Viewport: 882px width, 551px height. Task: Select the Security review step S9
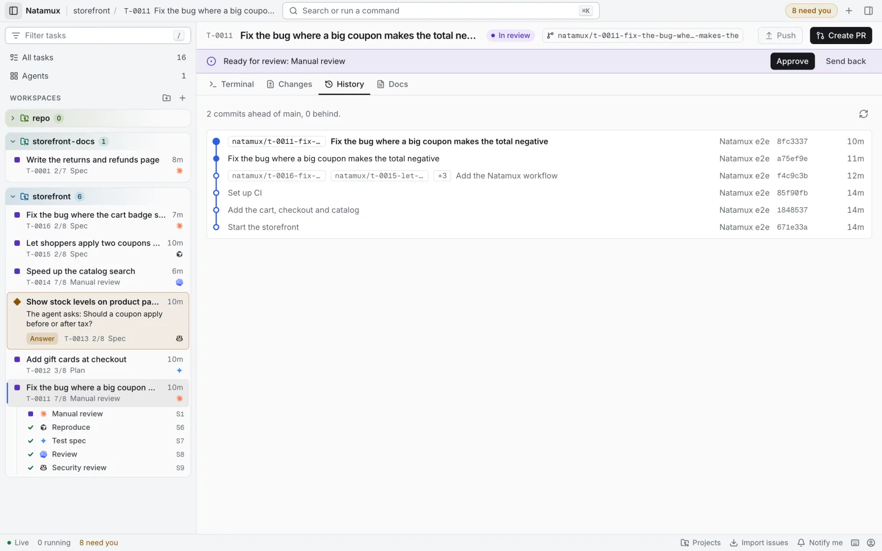(105, 468)
